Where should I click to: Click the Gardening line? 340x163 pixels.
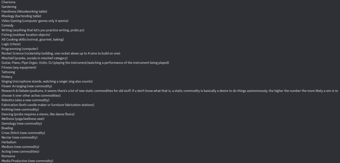point(9,7)
